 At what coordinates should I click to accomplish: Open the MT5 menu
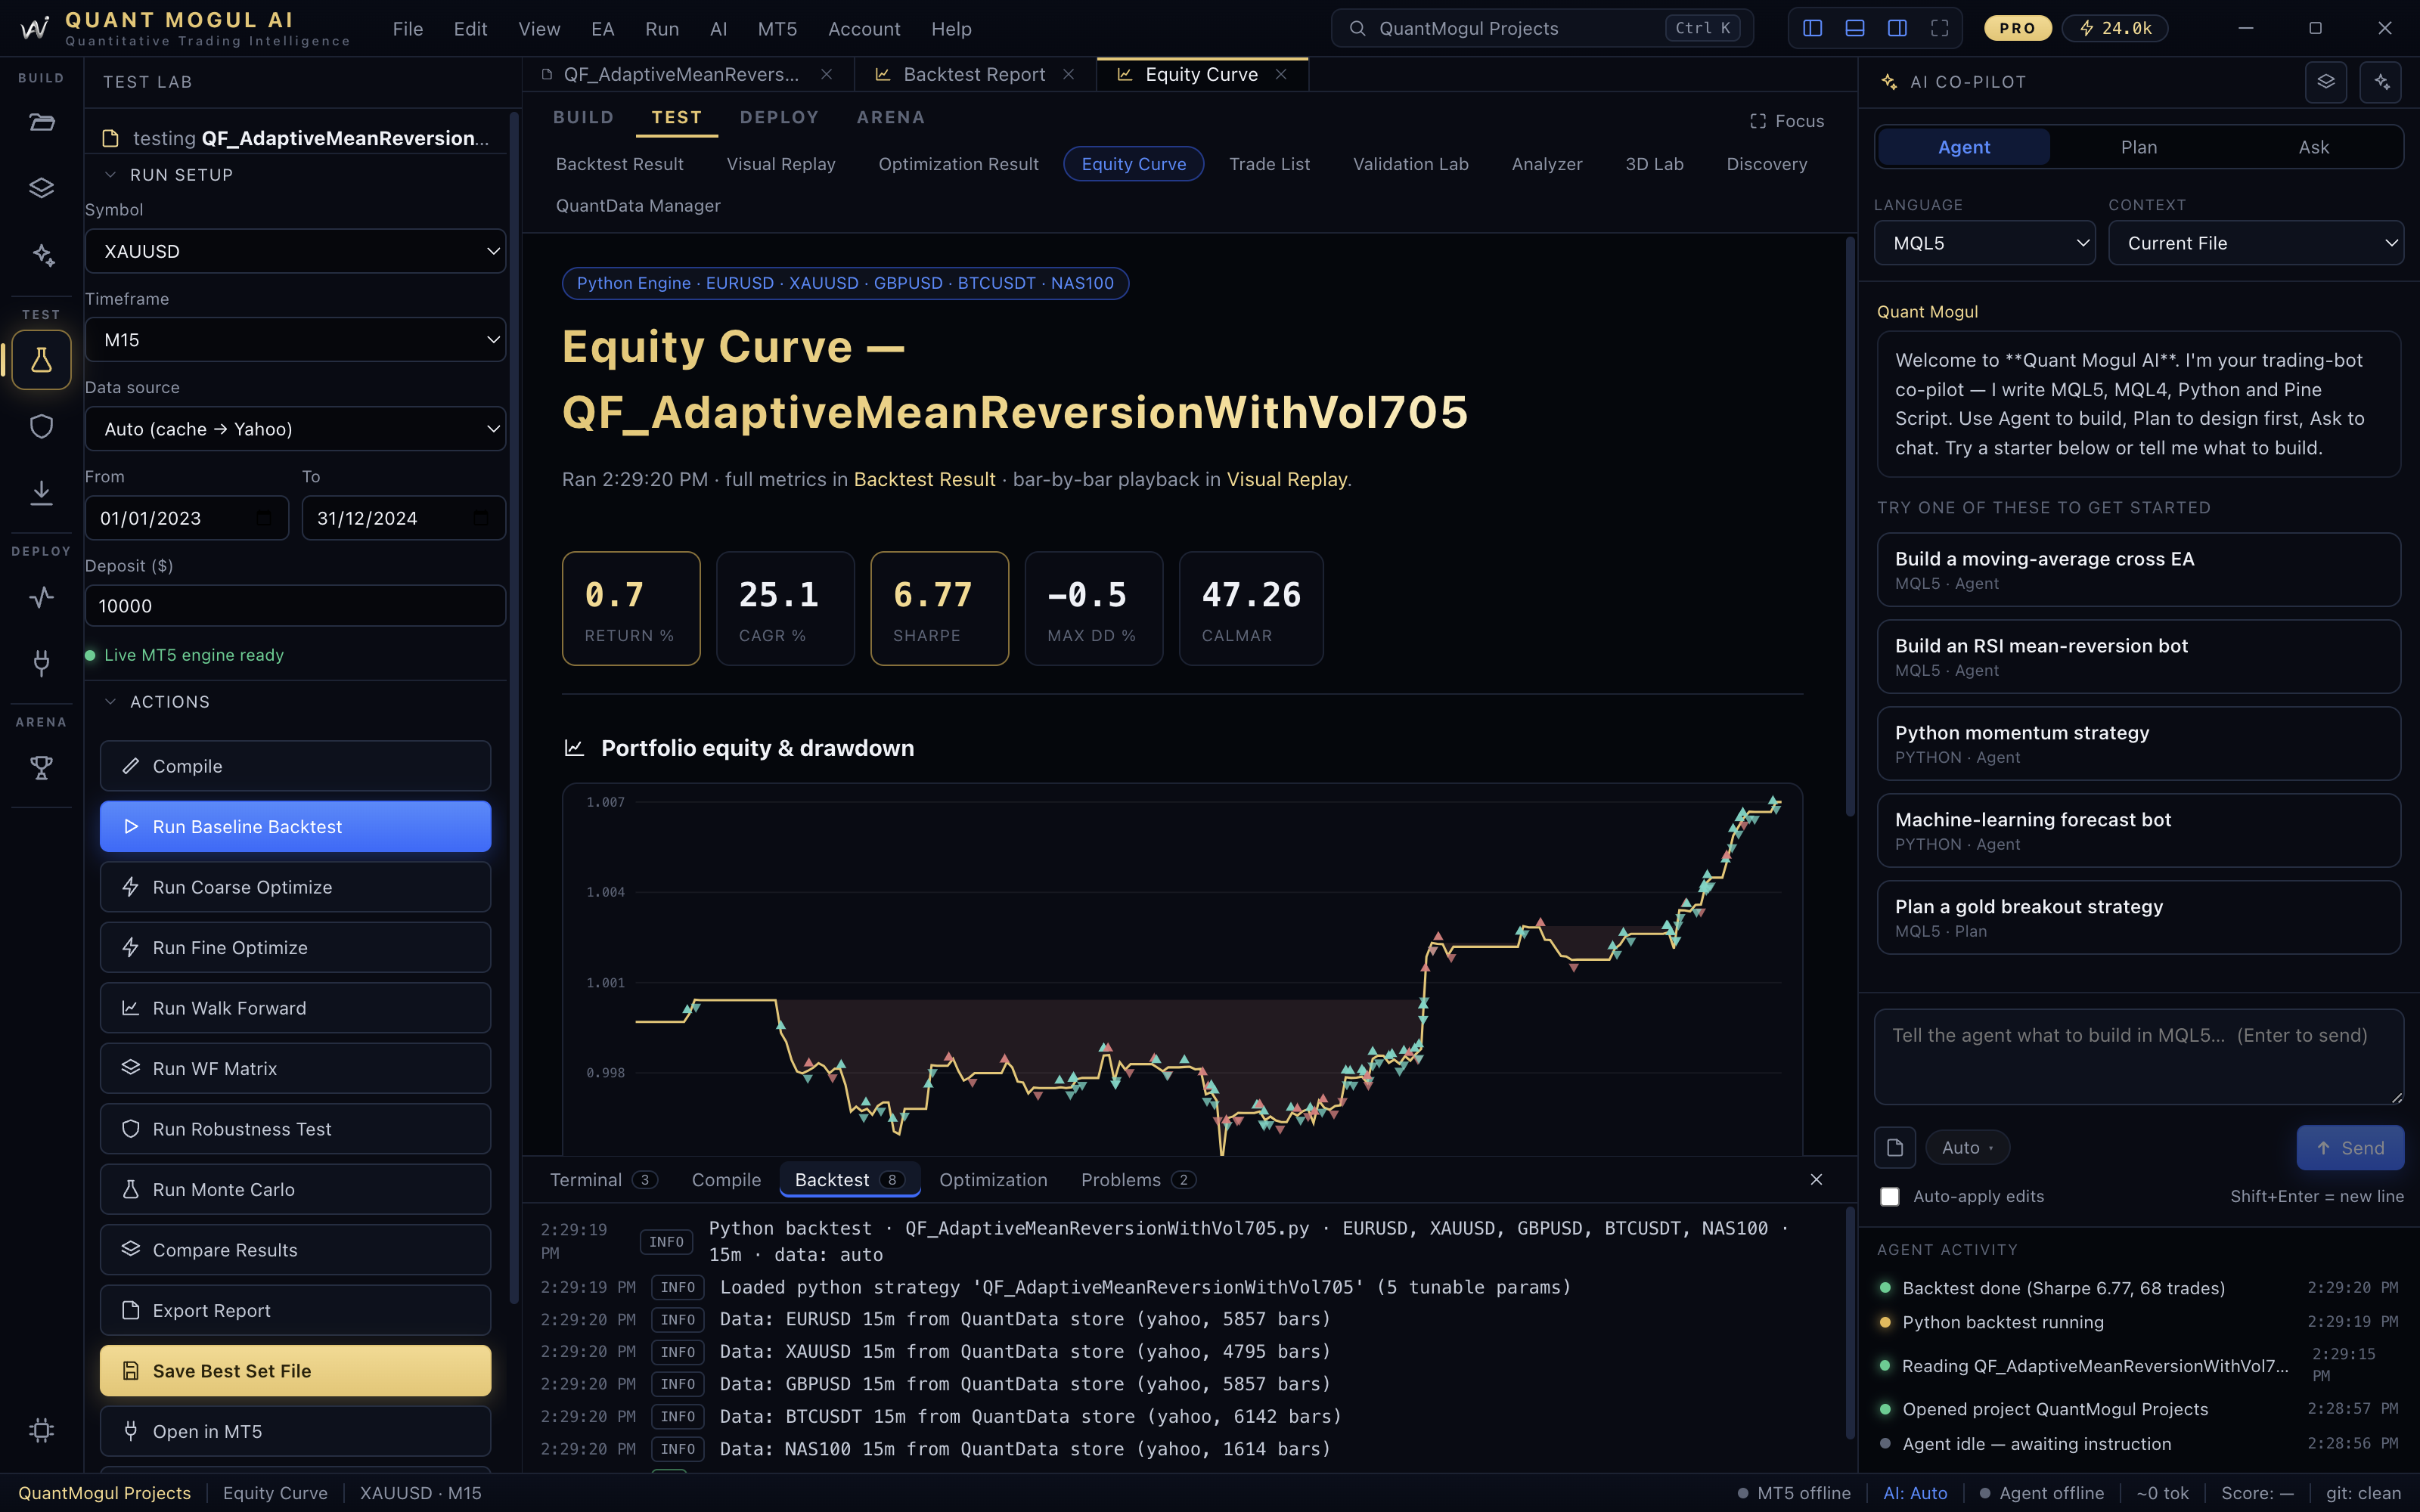(777, 29)
